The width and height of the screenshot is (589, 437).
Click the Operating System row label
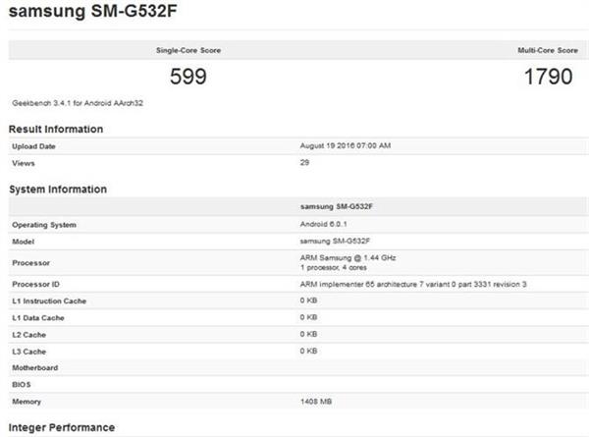click(x=44, y=225)
